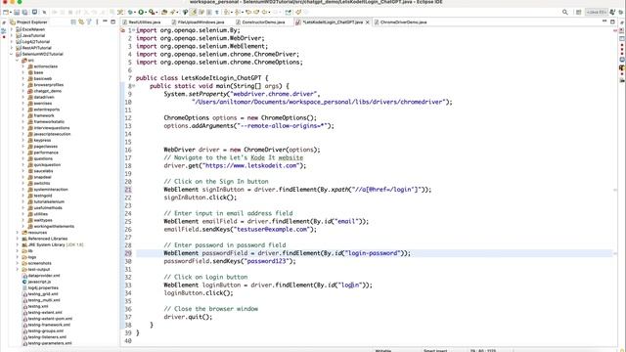The image size is (626, 352).
Task: Click the Debug bug icon in toolbar
Action: tap(130, 12)
